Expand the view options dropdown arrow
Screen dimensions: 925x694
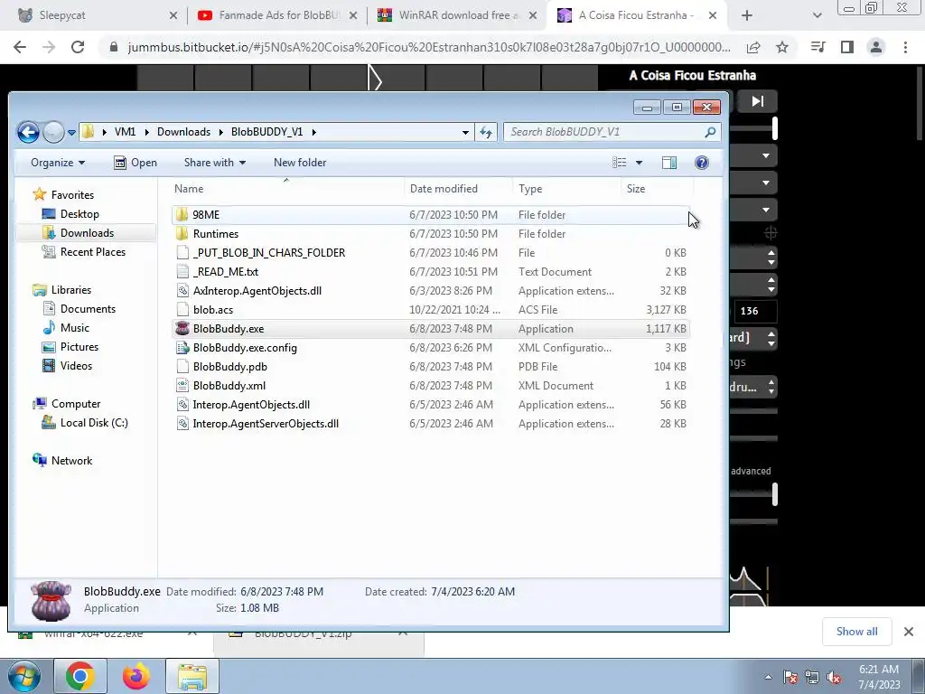pos(639,163)
